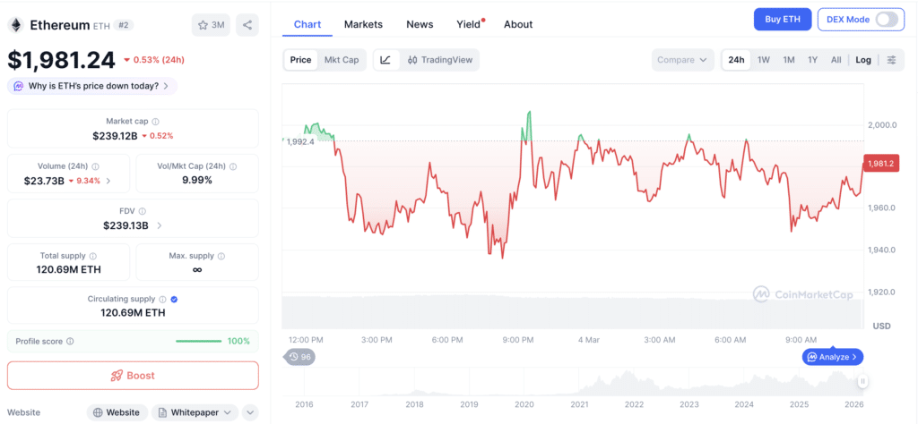918x424 pixels.
Task: Click the Ethereum diamond logo icon
Action: [x=14, y=25]
